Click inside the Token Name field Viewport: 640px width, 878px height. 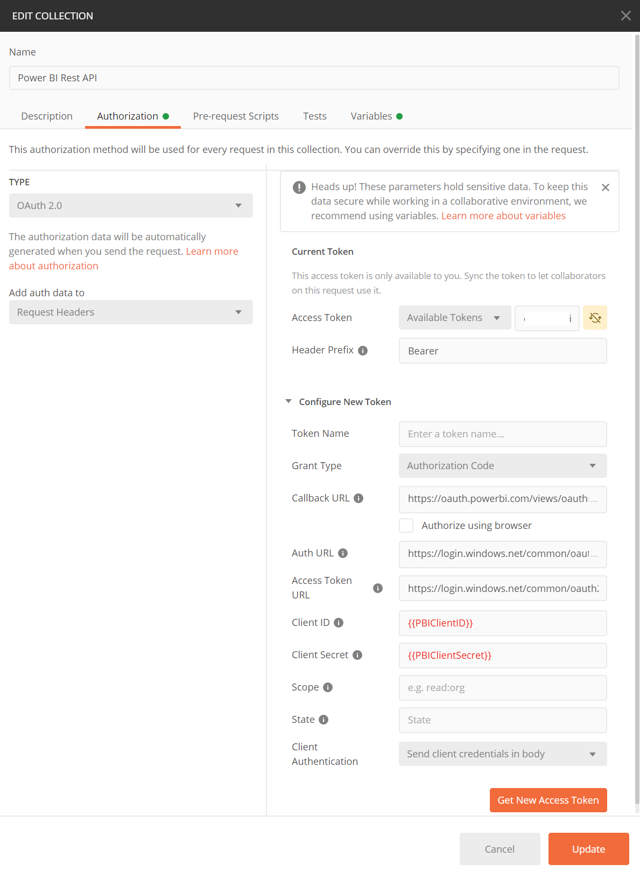tap(502, 434)
